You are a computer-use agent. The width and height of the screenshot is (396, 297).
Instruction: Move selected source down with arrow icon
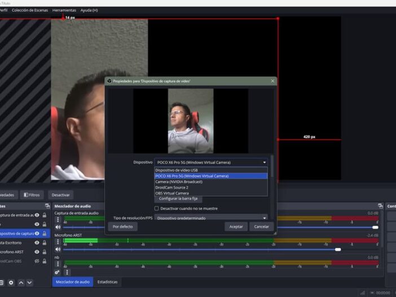click(x=30, y=282)
